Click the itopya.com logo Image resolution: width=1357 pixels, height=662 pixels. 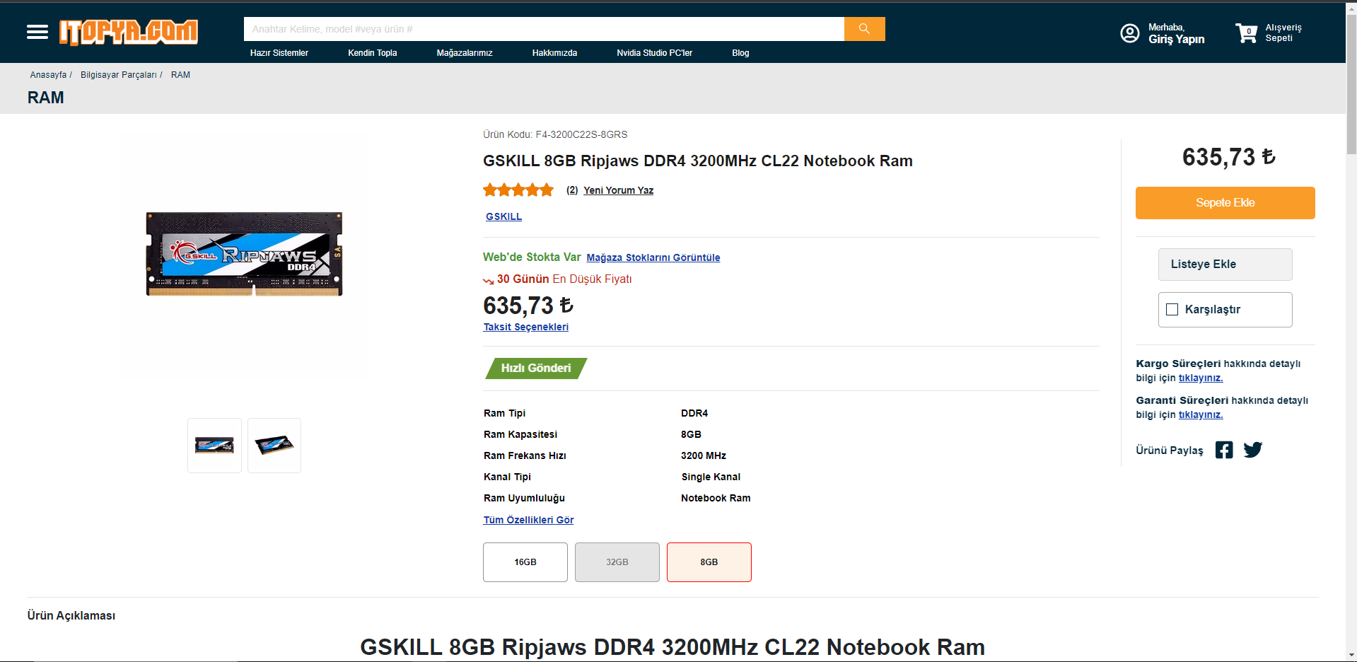coord(129,32)
